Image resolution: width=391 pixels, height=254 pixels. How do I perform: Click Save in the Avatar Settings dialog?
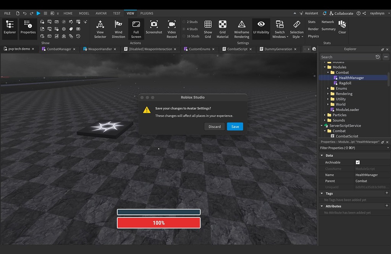(235, 126)
